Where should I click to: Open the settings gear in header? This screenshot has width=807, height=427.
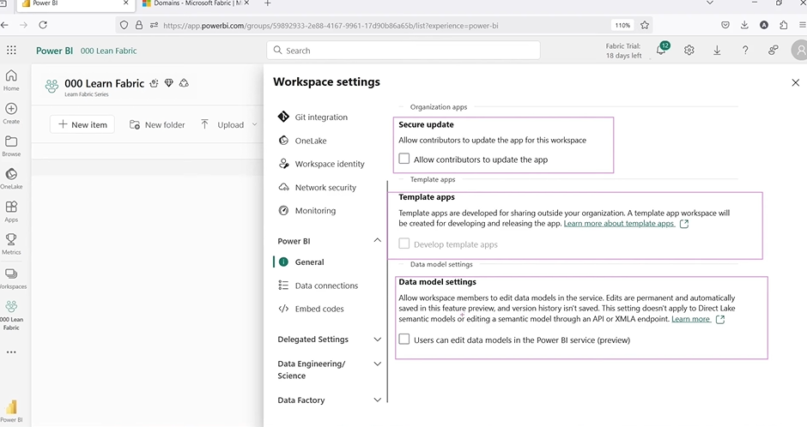pos(689,50)
